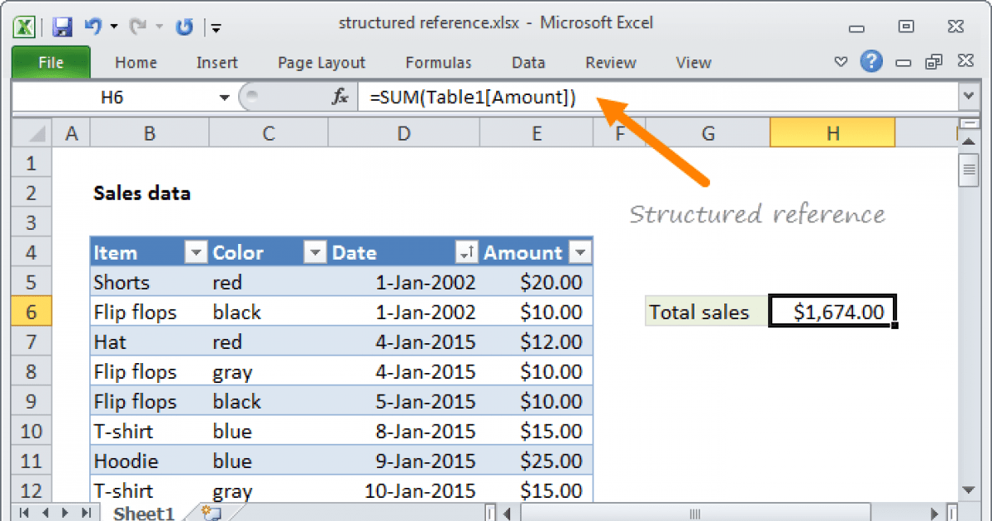Screen dimensions: 992x521
Task: Select the Sheet1 worksheet tab
Action: click(144, 514)
